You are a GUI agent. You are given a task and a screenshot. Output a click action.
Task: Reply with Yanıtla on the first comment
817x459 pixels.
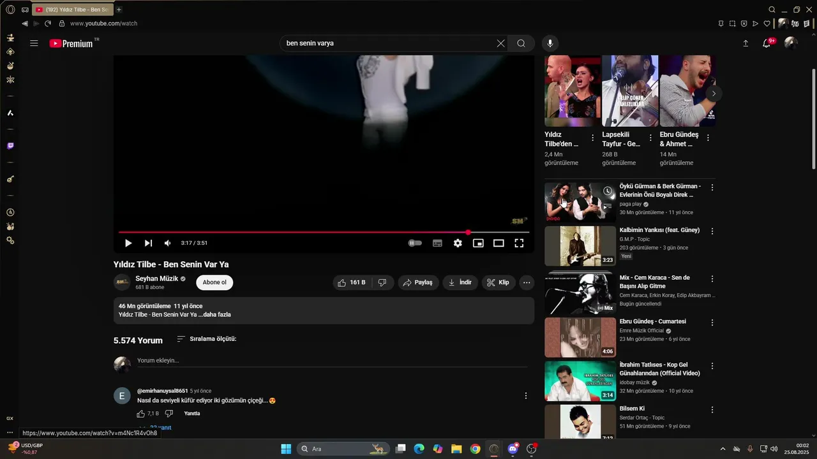[192, 414]
